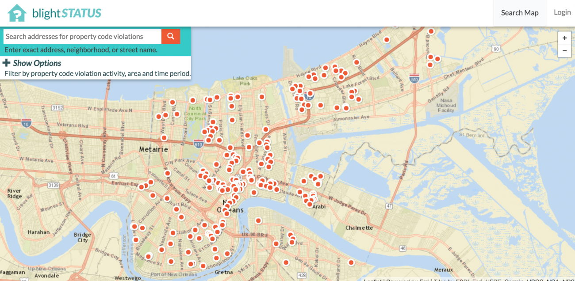Click the Westwego label on the map

tap(127, 278)
